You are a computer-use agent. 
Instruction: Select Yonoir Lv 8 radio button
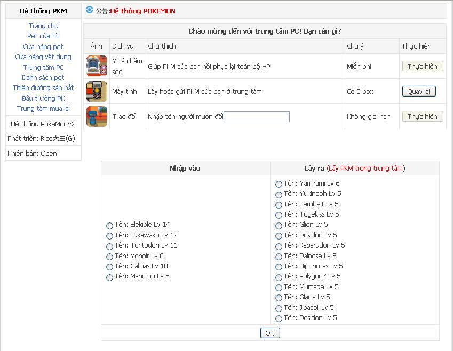pyautogui.click(x=109, y=257)
